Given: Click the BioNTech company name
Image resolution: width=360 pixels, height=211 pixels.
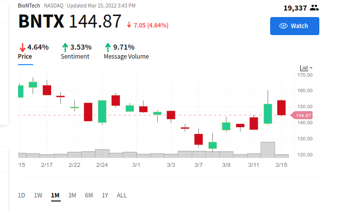Looking at the screenshot, I should [x=29, y=6].
